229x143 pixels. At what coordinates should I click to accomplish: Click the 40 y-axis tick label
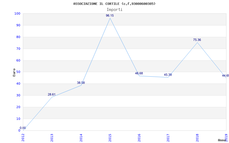point(18,84)
